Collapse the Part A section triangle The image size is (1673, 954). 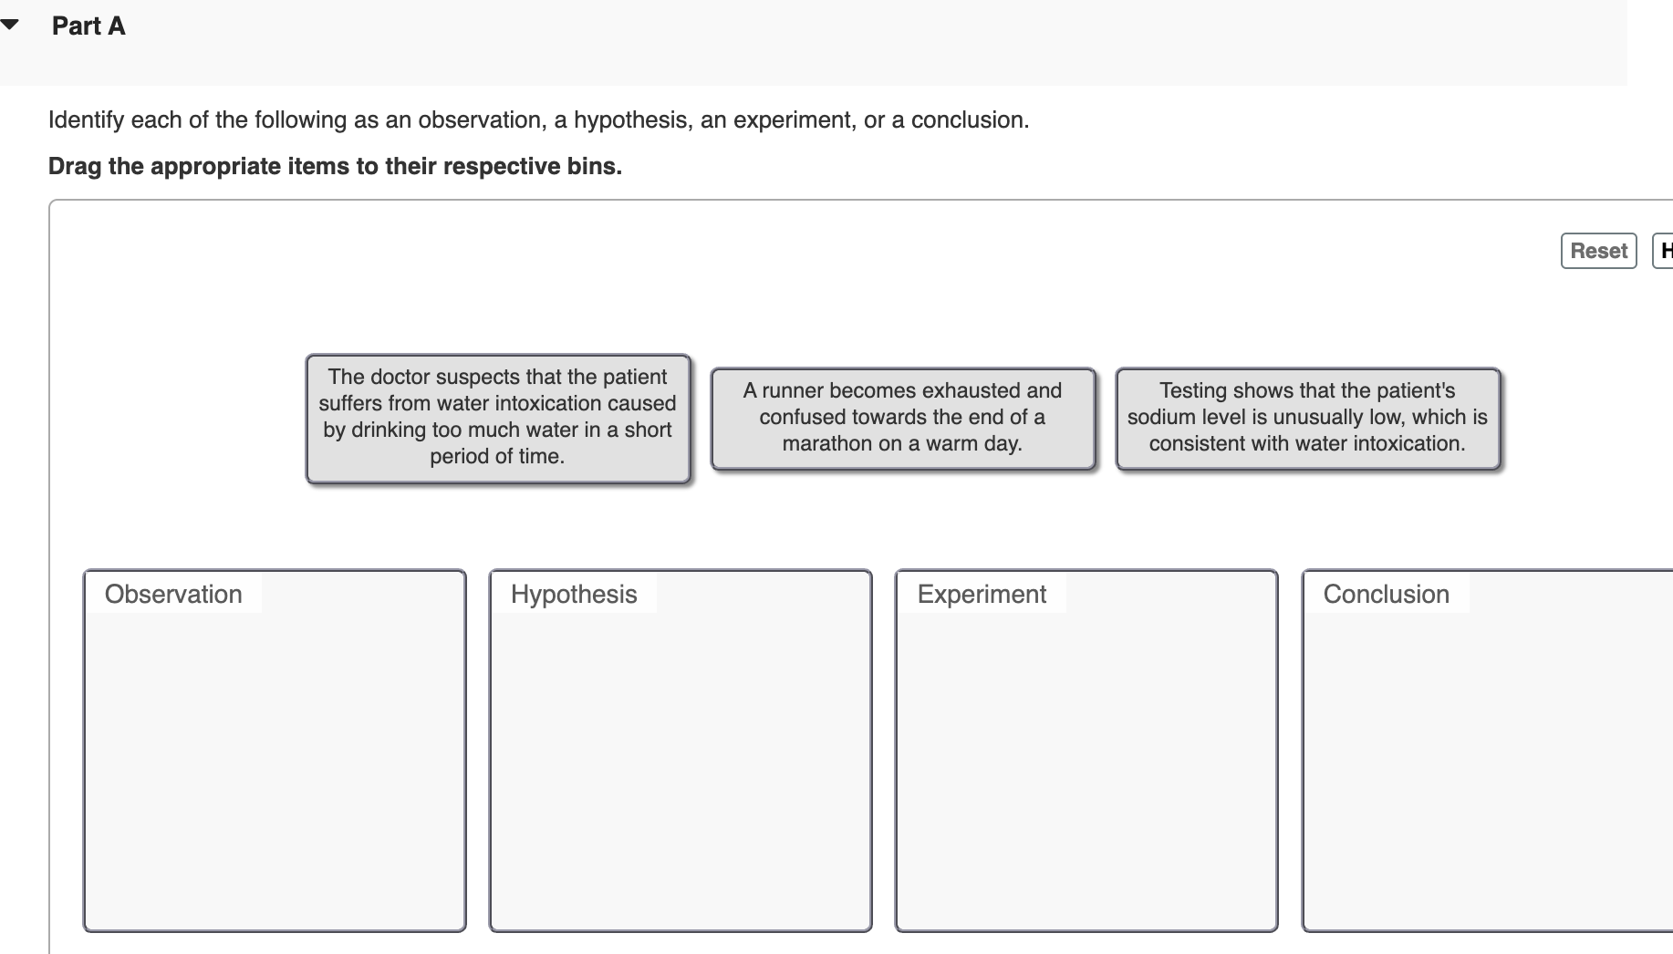[9, 25]
